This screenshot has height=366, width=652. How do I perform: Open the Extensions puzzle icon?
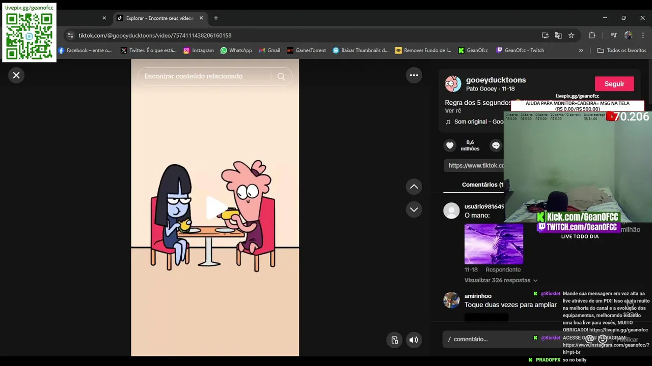[592, 36]
